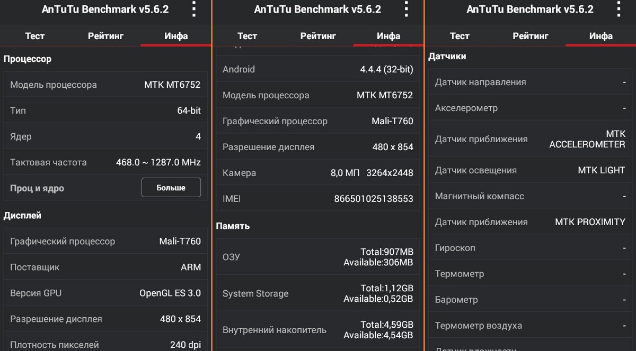Select the Плотность пикселей label
The width and height of the screenshot is (636, 351).
tap(55, 345)
